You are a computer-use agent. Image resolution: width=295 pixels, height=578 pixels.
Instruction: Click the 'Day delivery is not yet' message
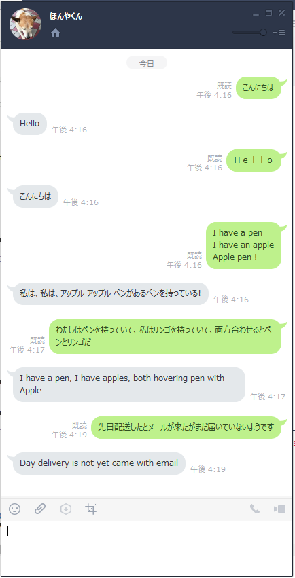pyautogui.click(x=99, y=463)
